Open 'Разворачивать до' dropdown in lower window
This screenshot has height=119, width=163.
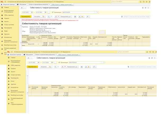click(x=73, y=67)
